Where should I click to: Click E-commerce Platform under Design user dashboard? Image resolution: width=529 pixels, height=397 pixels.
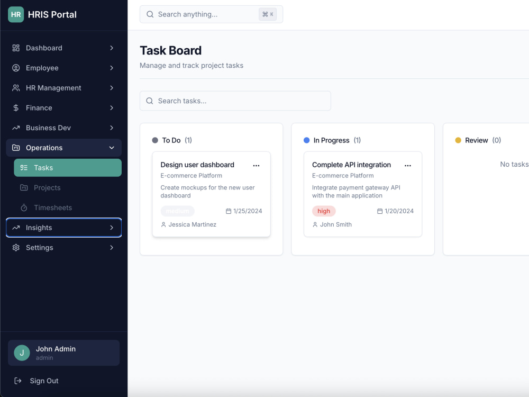191,176
